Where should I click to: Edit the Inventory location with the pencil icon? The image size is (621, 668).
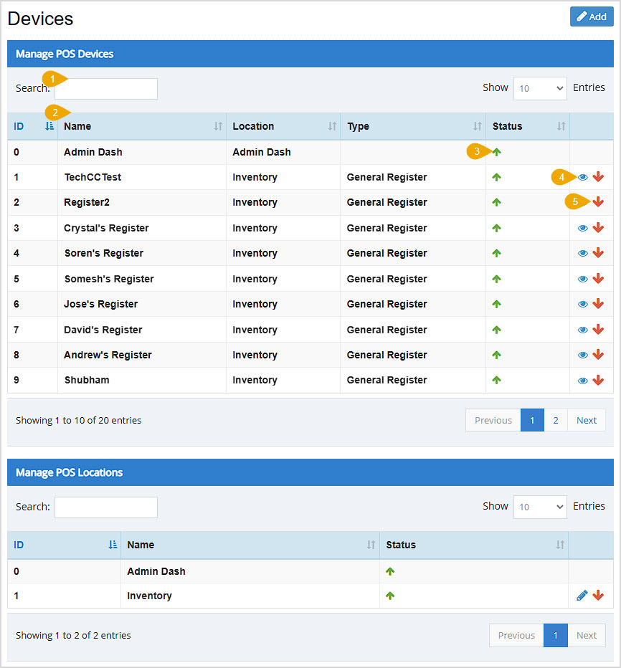(583, 595)
